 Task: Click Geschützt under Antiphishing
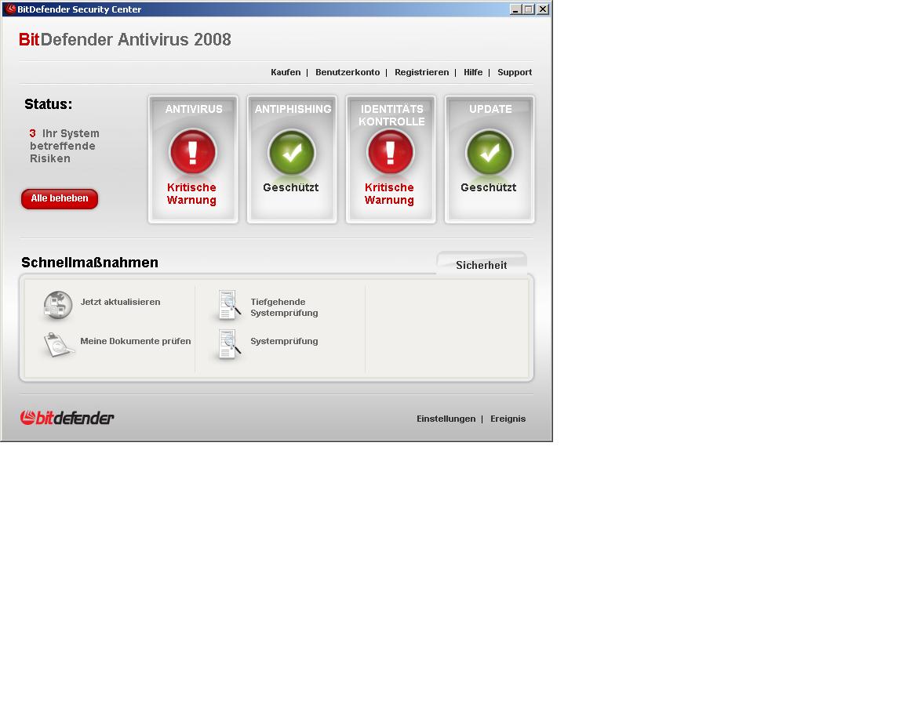pyautogui.click(x=291, y=187)
